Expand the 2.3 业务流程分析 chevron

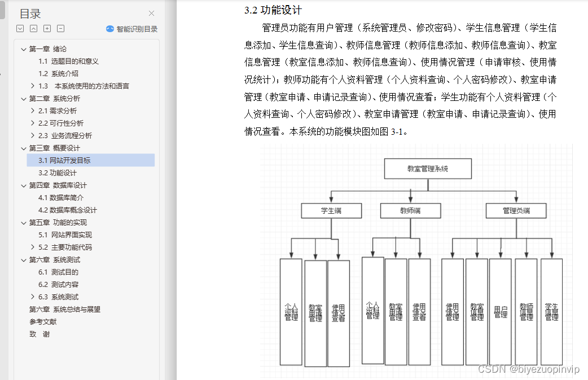click(x=33, y=135)
